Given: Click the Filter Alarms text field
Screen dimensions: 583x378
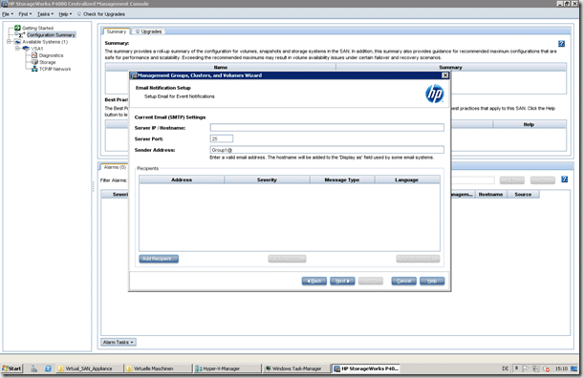Looking at the screenshot, I should point(472,180).
